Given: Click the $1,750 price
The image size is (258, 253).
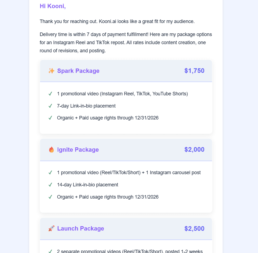Looking at the screenshot, I should (x=194, y=71).
